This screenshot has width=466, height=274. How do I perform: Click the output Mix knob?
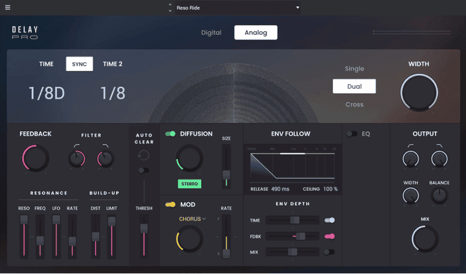(x=425, y=239)
